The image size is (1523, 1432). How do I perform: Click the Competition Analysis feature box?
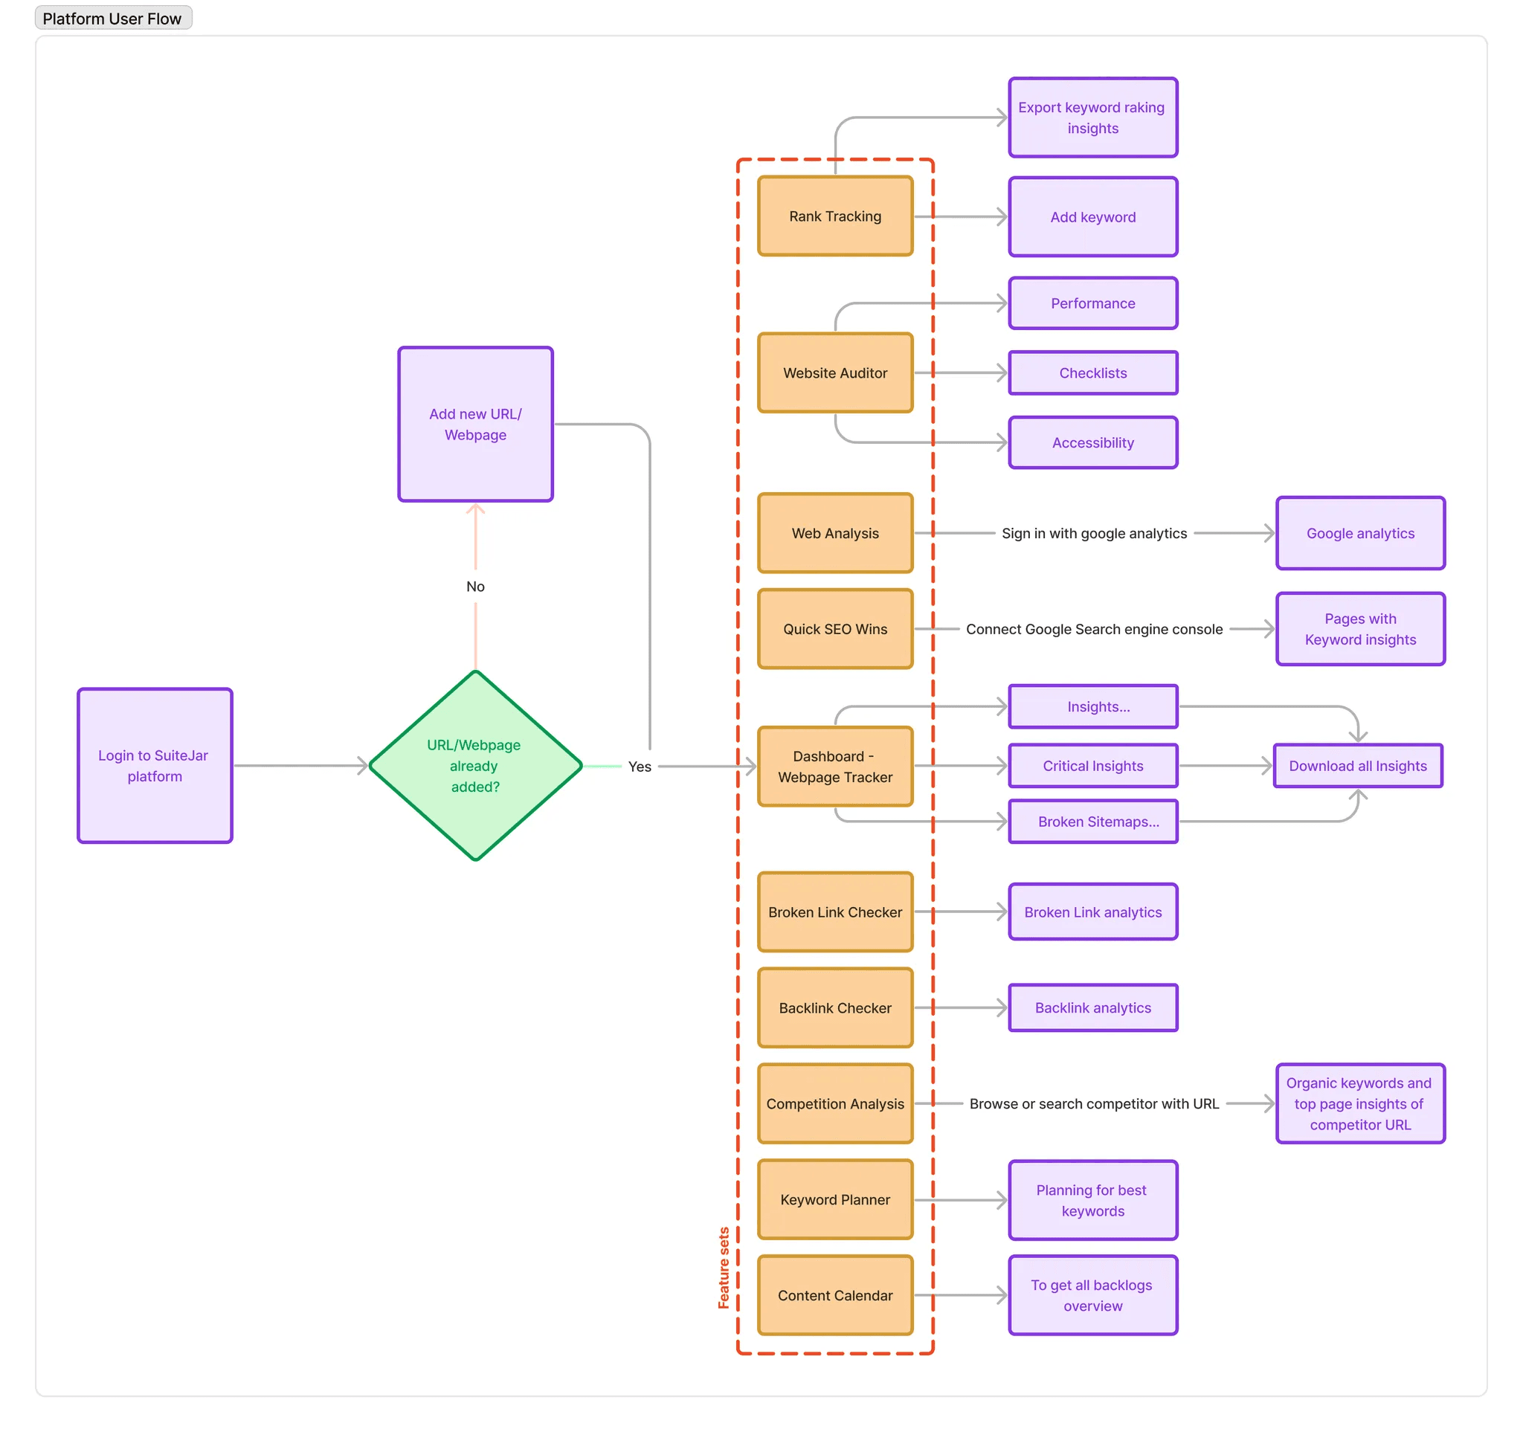(x=835, y=1103)
